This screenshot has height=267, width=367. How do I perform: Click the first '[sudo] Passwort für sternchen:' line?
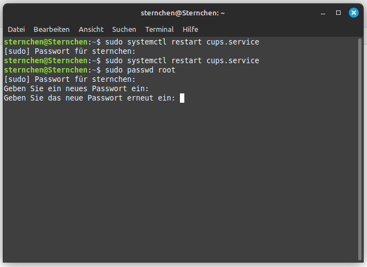tap(69, 51)
